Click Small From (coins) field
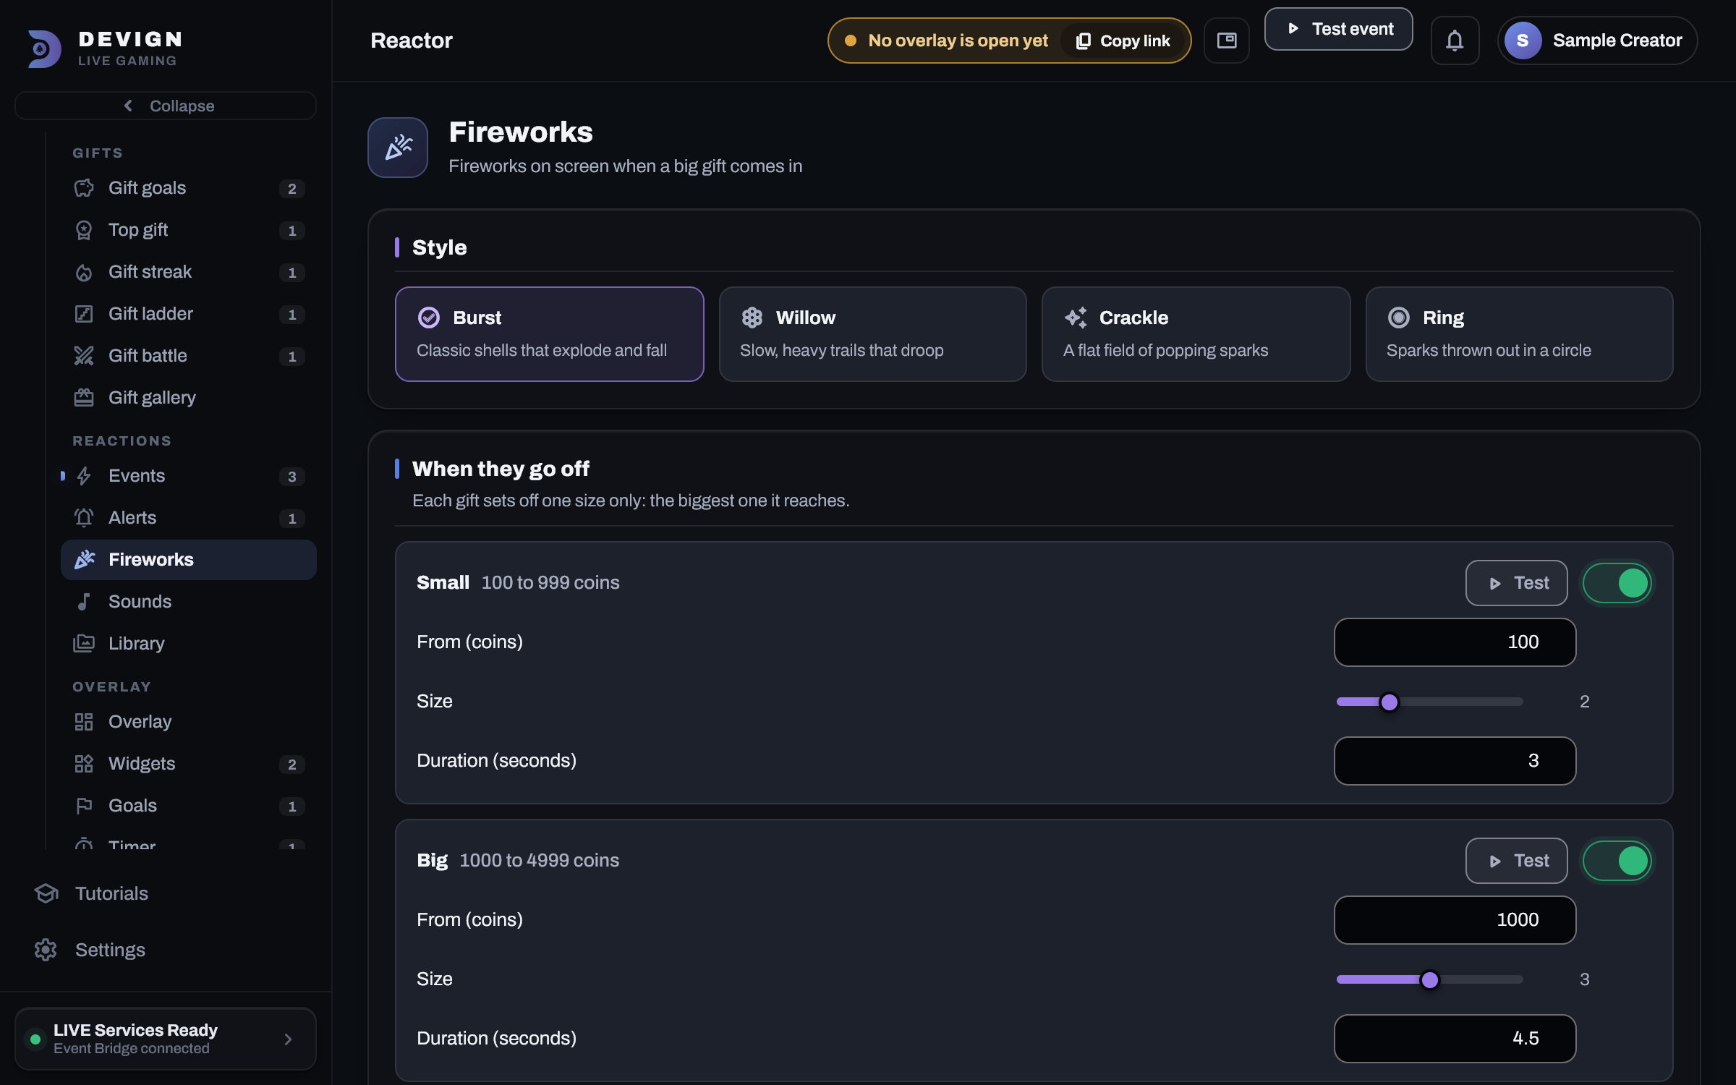Image resolution: width=1736 pixels, height=1085 pixels. tap(1455, 642)
